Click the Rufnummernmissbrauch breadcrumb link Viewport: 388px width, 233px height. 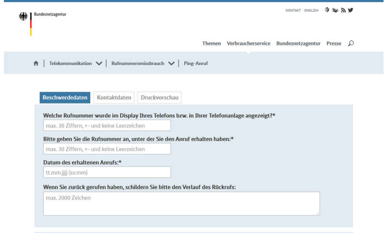pos(138,64)
